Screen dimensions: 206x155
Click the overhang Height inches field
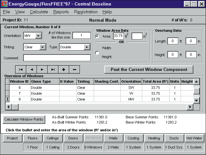click(x=191, y=54)
